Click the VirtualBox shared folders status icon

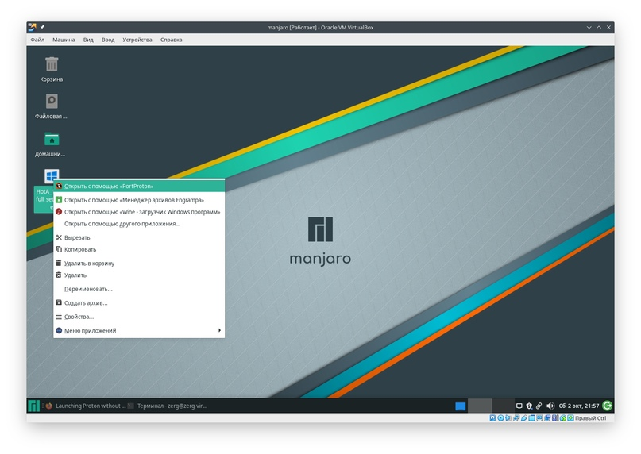[x=532, y=418]
